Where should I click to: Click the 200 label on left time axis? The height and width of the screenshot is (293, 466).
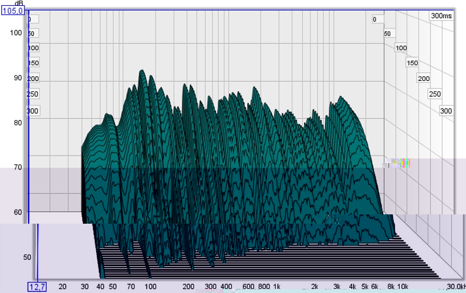click(33, 79)
